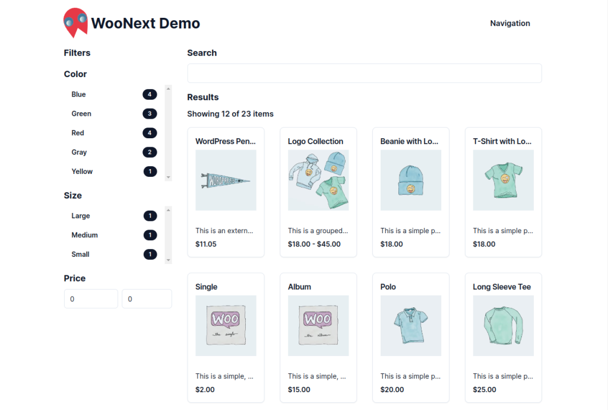The height and width of the screenshot is (410, 608).
Task: Select the T-Shirt with Logo image
Action: pos(503,180)
